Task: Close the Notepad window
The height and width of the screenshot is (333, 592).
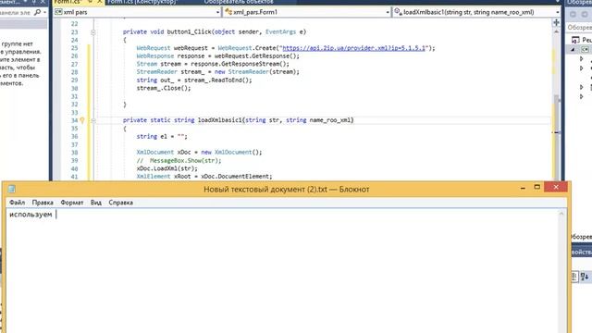Action: pos(556,187)
